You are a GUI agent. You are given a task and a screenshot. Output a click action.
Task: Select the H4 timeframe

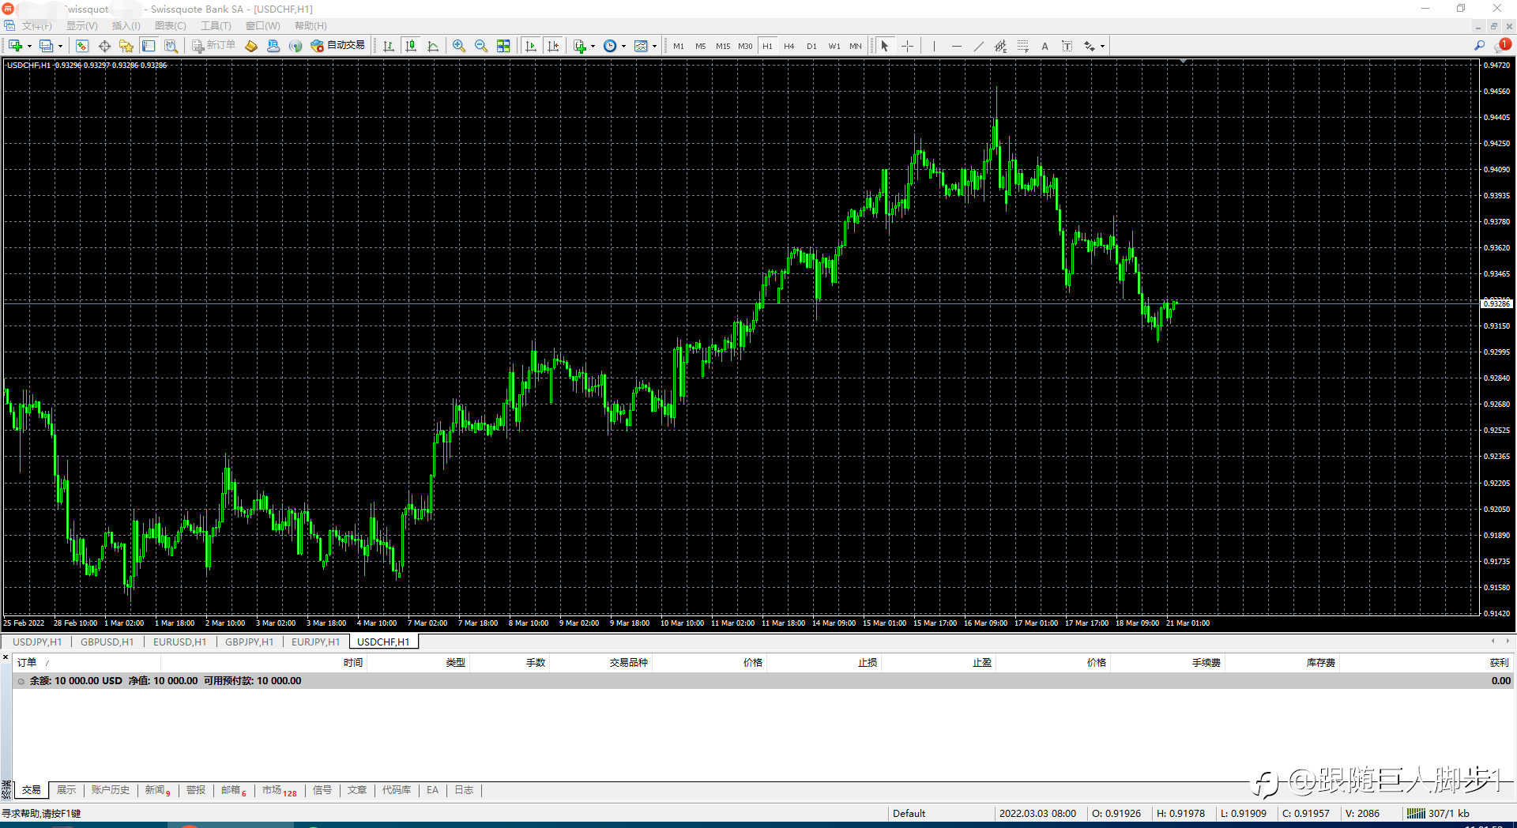[x=789, y=46]
